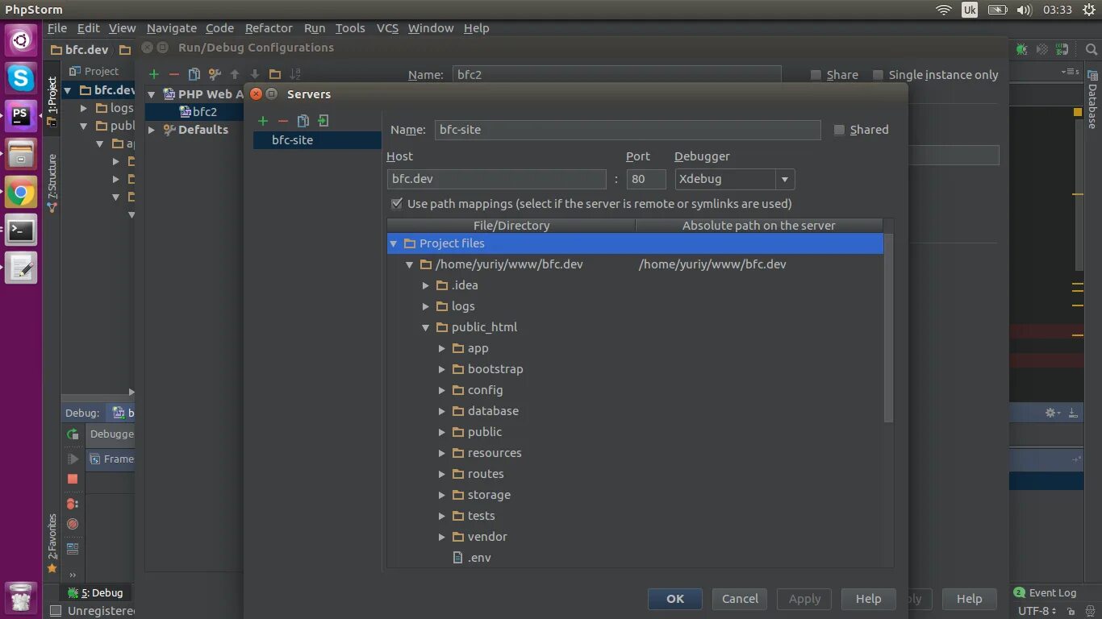View breakpoints icon in Debug panel

click(x=73, y=504)
